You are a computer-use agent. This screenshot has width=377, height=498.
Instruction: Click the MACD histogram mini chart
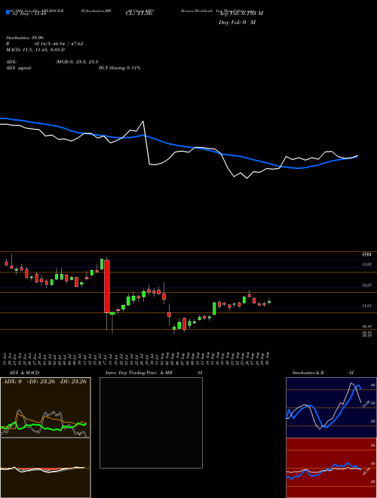pos(45,468)
